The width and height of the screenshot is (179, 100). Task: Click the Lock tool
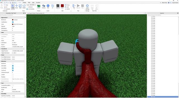click(67, 7)
